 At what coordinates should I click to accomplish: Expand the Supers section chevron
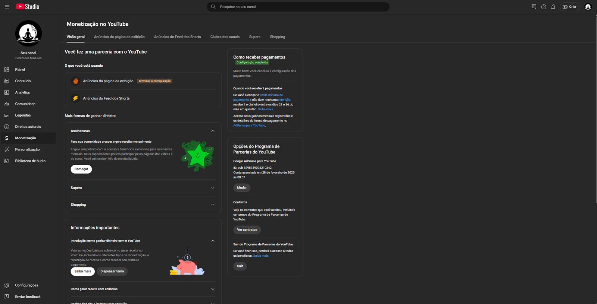click(x=213, y=188)
